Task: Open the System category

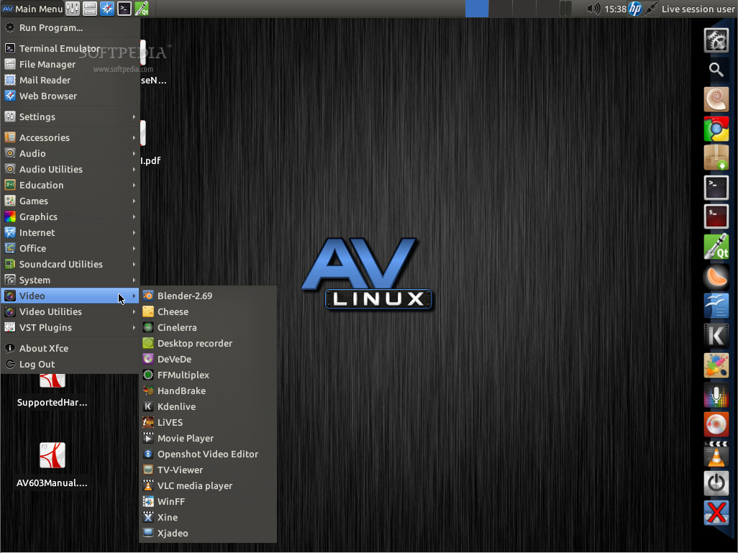Action: [x=70, y=280]
